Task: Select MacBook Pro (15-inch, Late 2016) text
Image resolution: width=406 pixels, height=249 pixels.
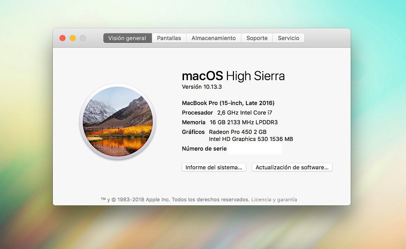Action: [x=228, y=103]
